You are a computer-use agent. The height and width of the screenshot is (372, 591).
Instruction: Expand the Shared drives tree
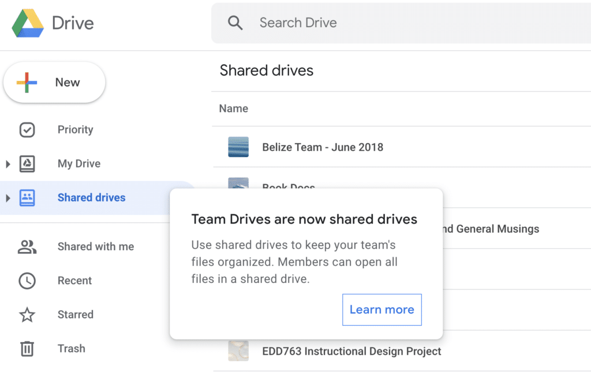[8, 198]
